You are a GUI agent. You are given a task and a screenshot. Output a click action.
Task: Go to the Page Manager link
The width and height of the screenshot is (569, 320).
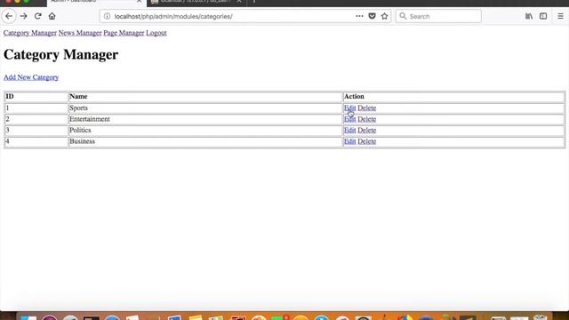click(x=124, y=33)
